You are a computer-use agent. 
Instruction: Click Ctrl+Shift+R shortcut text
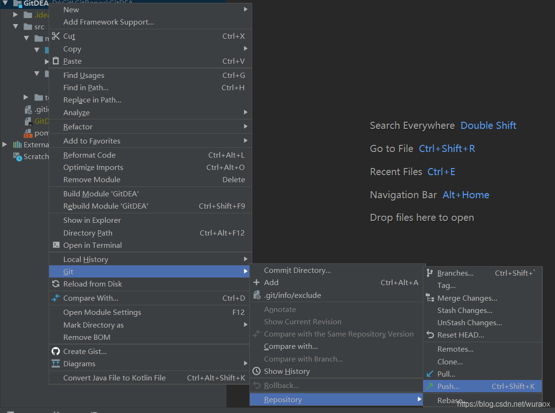coord(447,149)
